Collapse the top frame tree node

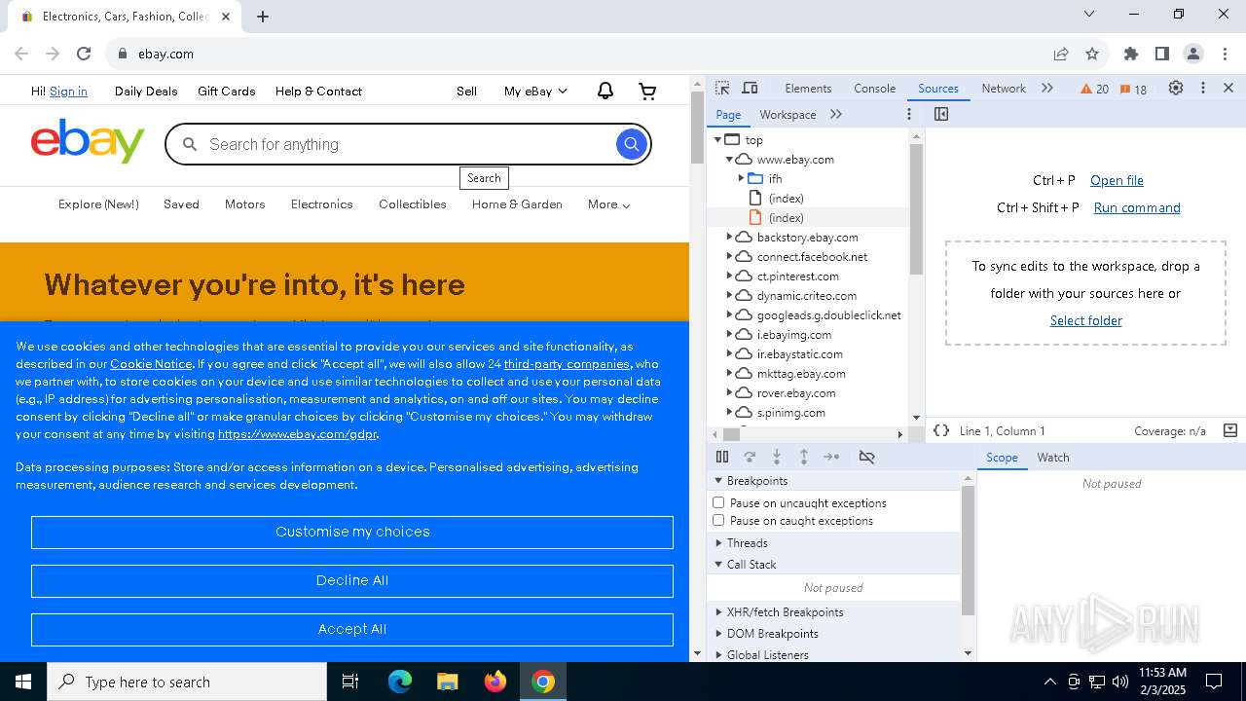coord(718,139)
